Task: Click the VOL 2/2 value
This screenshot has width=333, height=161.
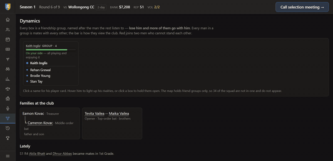Action: point(157,7)
